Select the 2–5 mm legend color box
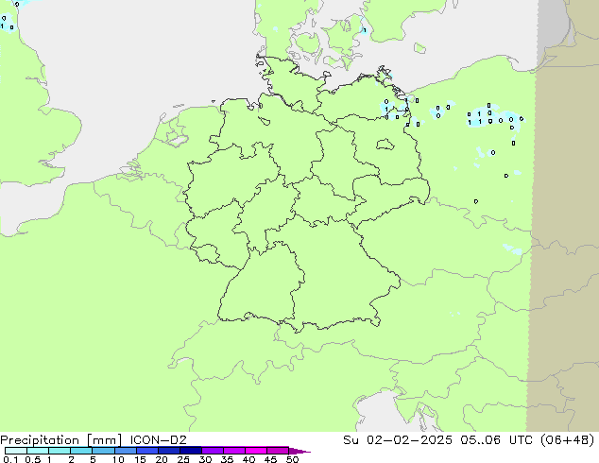599x463 pixels. [81, 451]
